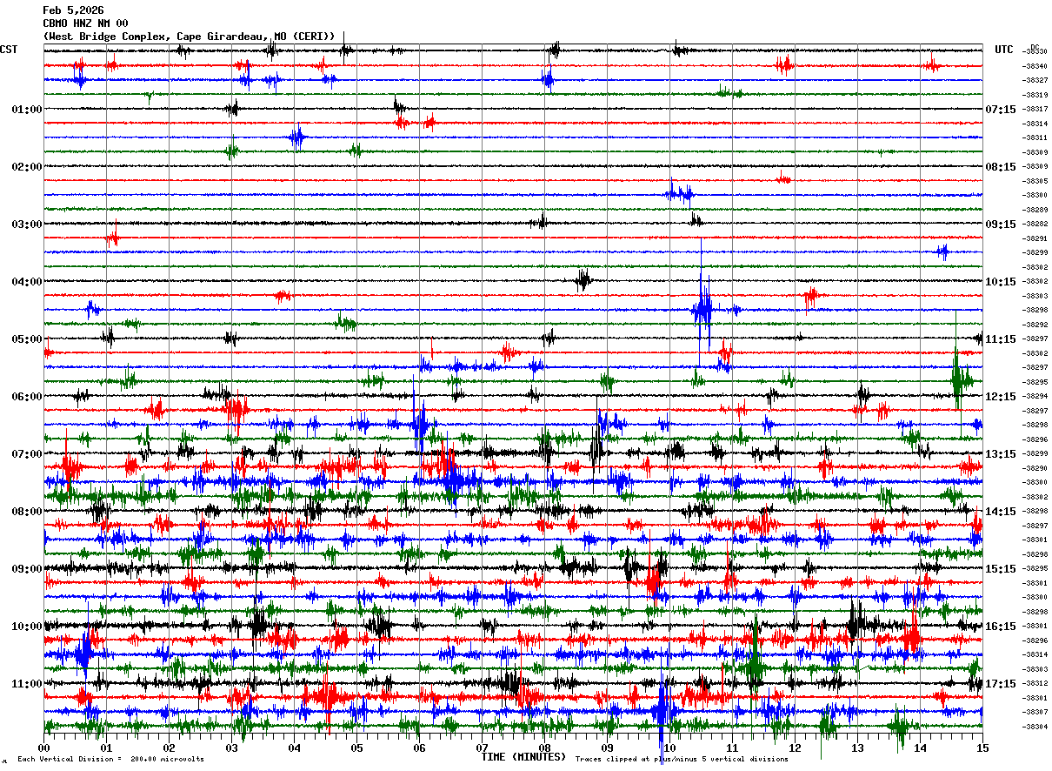Click the '04:00' CST time label
This screenshot has height=771, width=1052.
point(27,282)
